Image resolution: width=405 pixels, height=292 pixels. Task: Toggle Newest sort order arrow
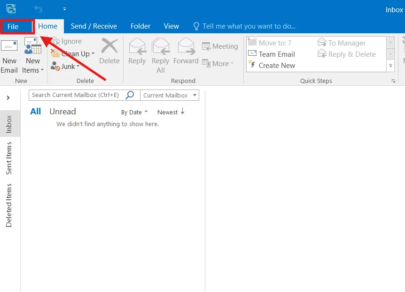click(x=182, y=112)
